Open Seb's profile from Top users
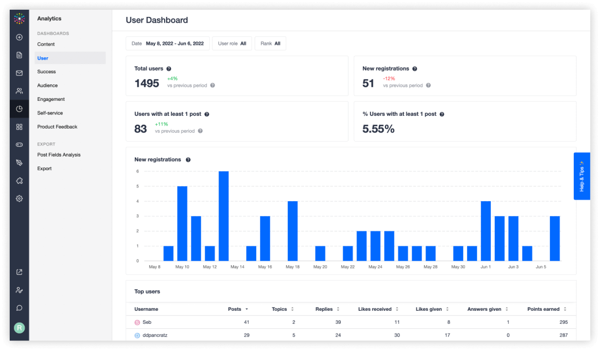Image resolution: width=600 pixels, height=351 pixels. [x=147, y=322]
